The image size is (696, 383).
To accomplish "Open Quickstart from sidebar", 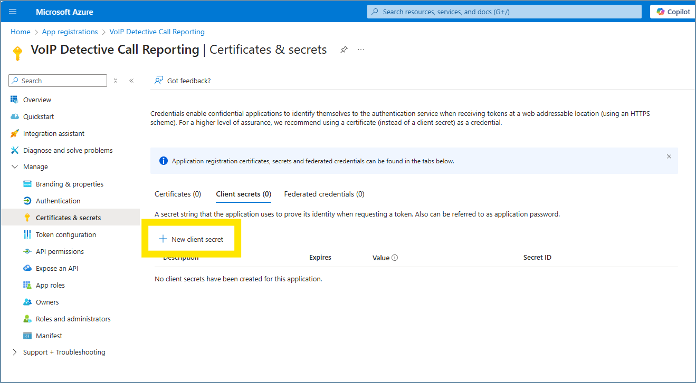I will pos(39,116).
